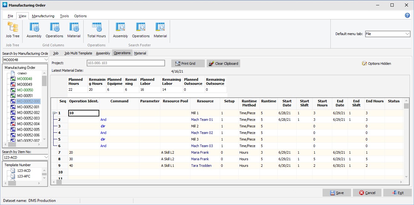Click the Project input field
Screen dimensions: 414x205
(x=126, y=63)
